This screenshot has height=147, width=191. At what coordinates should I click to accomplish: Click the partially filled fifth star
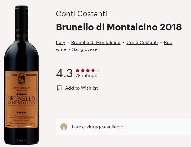click(x=98, y=70)
